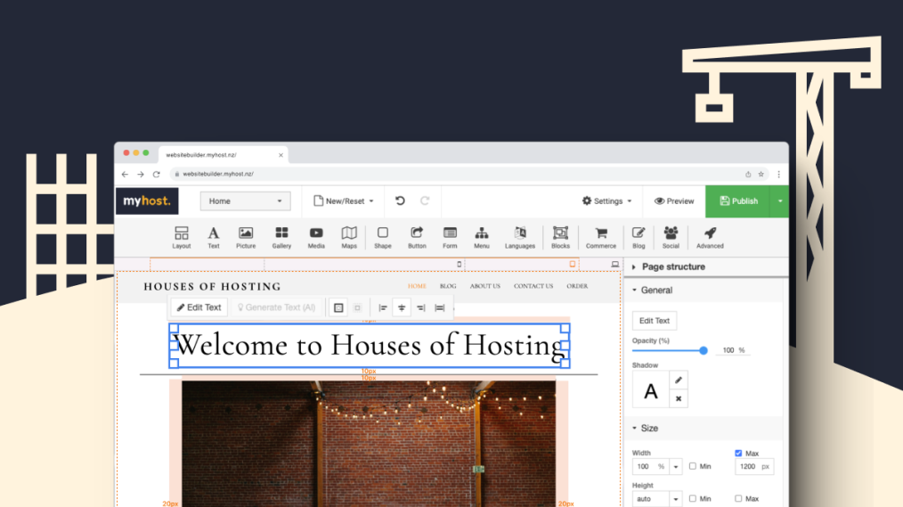Bookmark page with star icon
The width and height of the screenshot is (903, 507).
point(761,174)
